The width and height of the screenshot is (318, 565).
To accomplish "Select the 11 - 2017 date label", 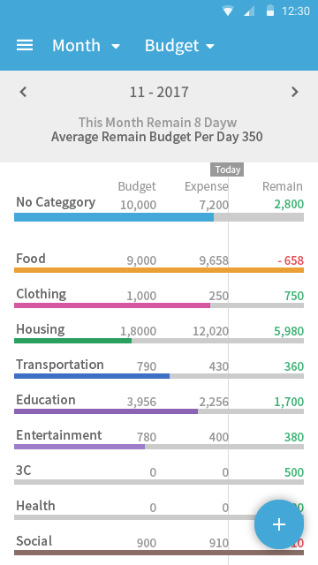I will [x=159, y=92].
